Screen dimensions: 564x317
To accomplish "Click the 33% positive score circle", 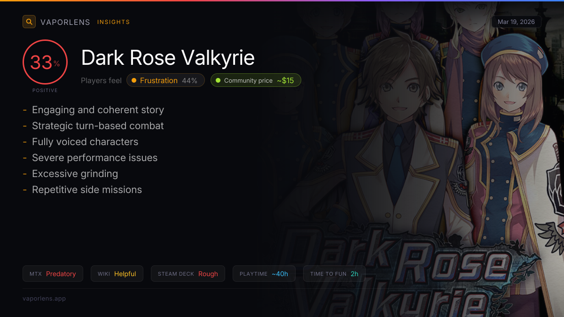I will click(45, 62).
